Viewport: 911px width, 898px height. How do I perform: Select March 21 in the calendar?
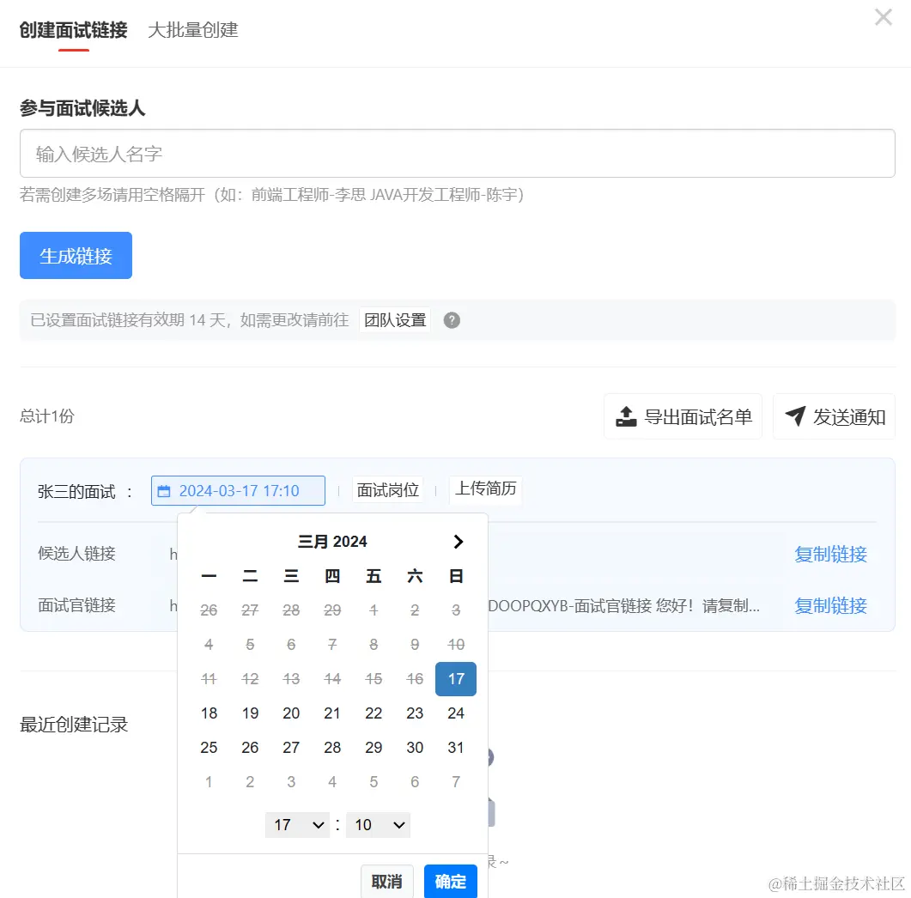tap(332, 713)
